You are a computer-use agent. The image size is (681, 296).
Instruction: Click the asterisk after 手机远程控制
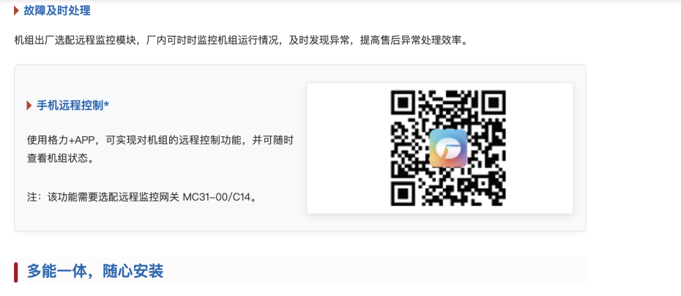coord(106,104)
